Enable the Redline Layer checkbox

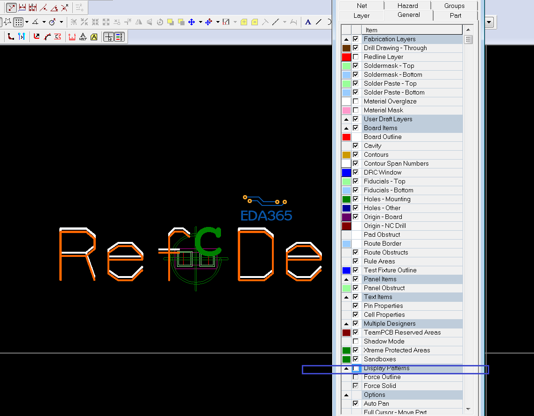pos(356,57)
